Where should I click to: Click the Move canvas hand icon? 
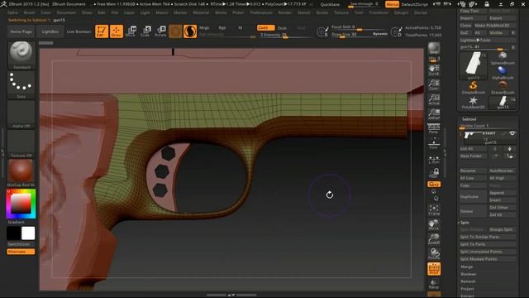(434, 224)
